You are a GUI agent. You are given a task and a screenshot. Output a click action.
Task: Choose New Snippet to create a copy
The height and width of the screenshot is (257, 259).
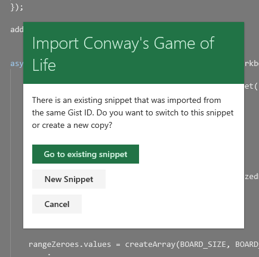point(69,179)
